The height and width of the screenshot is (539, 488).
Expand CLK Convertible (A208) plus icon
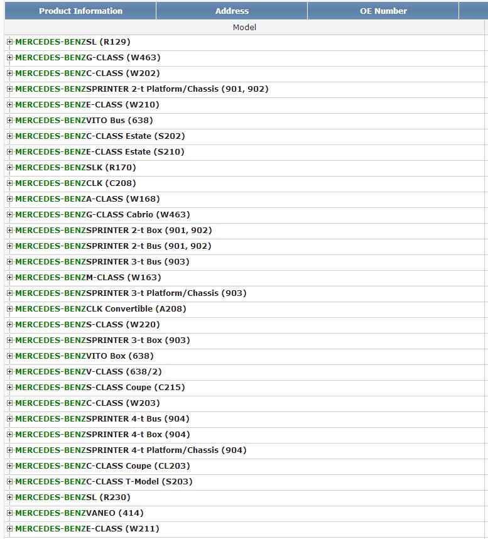(9, 308)
